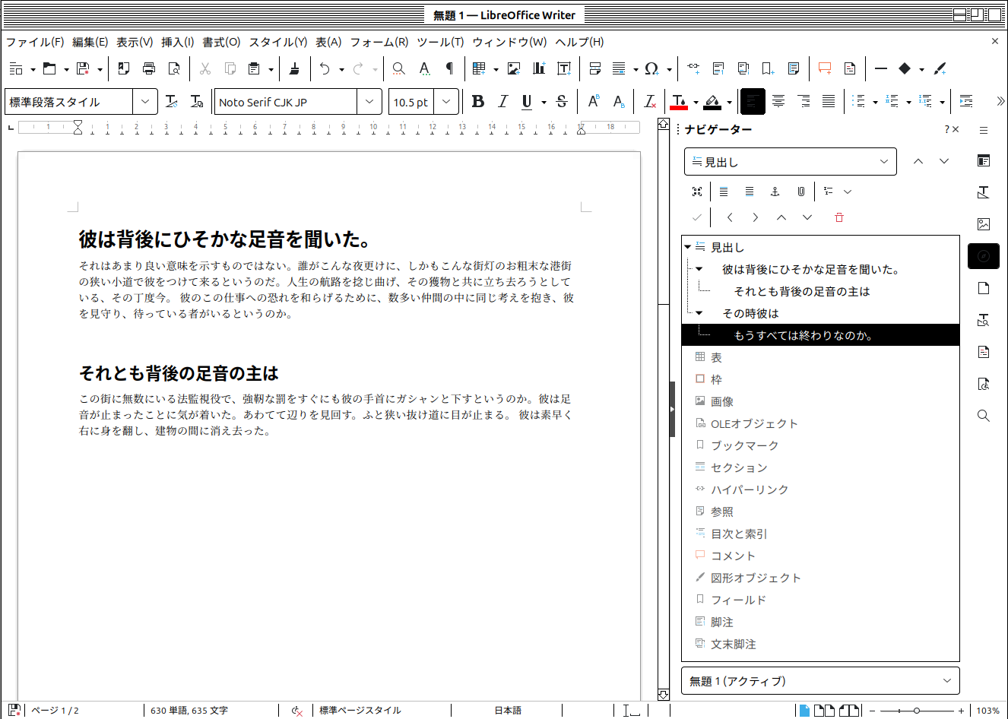Image resolution: width=1008 pixels, height=719 pixels.
Task: Select heading それとも背後の足音の主は in Navigator
Action: [x=801, y=291]
